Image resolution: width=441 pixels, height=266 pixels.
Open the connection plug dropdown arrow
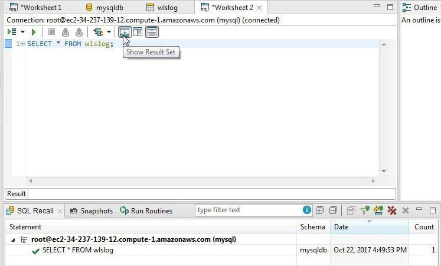click(x=109, y=32)
